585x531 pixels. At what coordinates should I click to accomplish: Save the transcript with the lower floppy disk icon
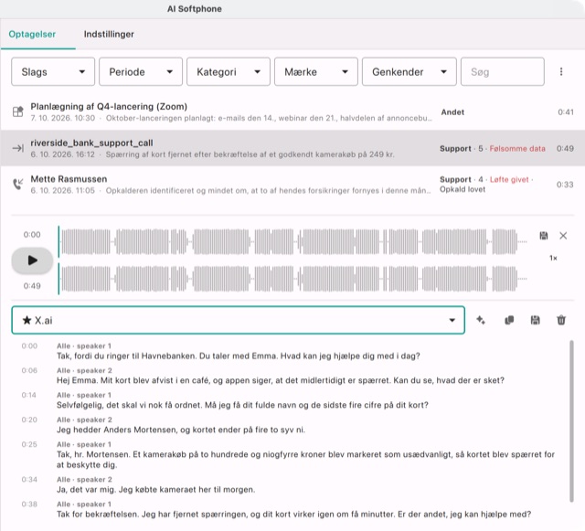click(x=535, y=320)
